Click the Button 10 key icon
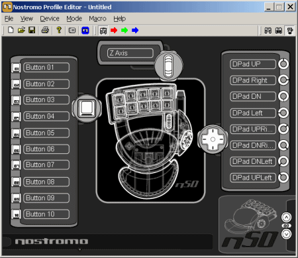This screenshot has height=258, width=298. [16, 214]
